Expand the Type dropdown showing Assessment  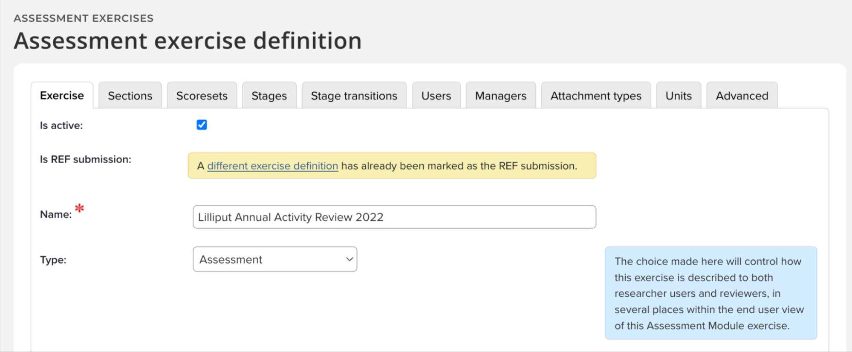(275, 259)
